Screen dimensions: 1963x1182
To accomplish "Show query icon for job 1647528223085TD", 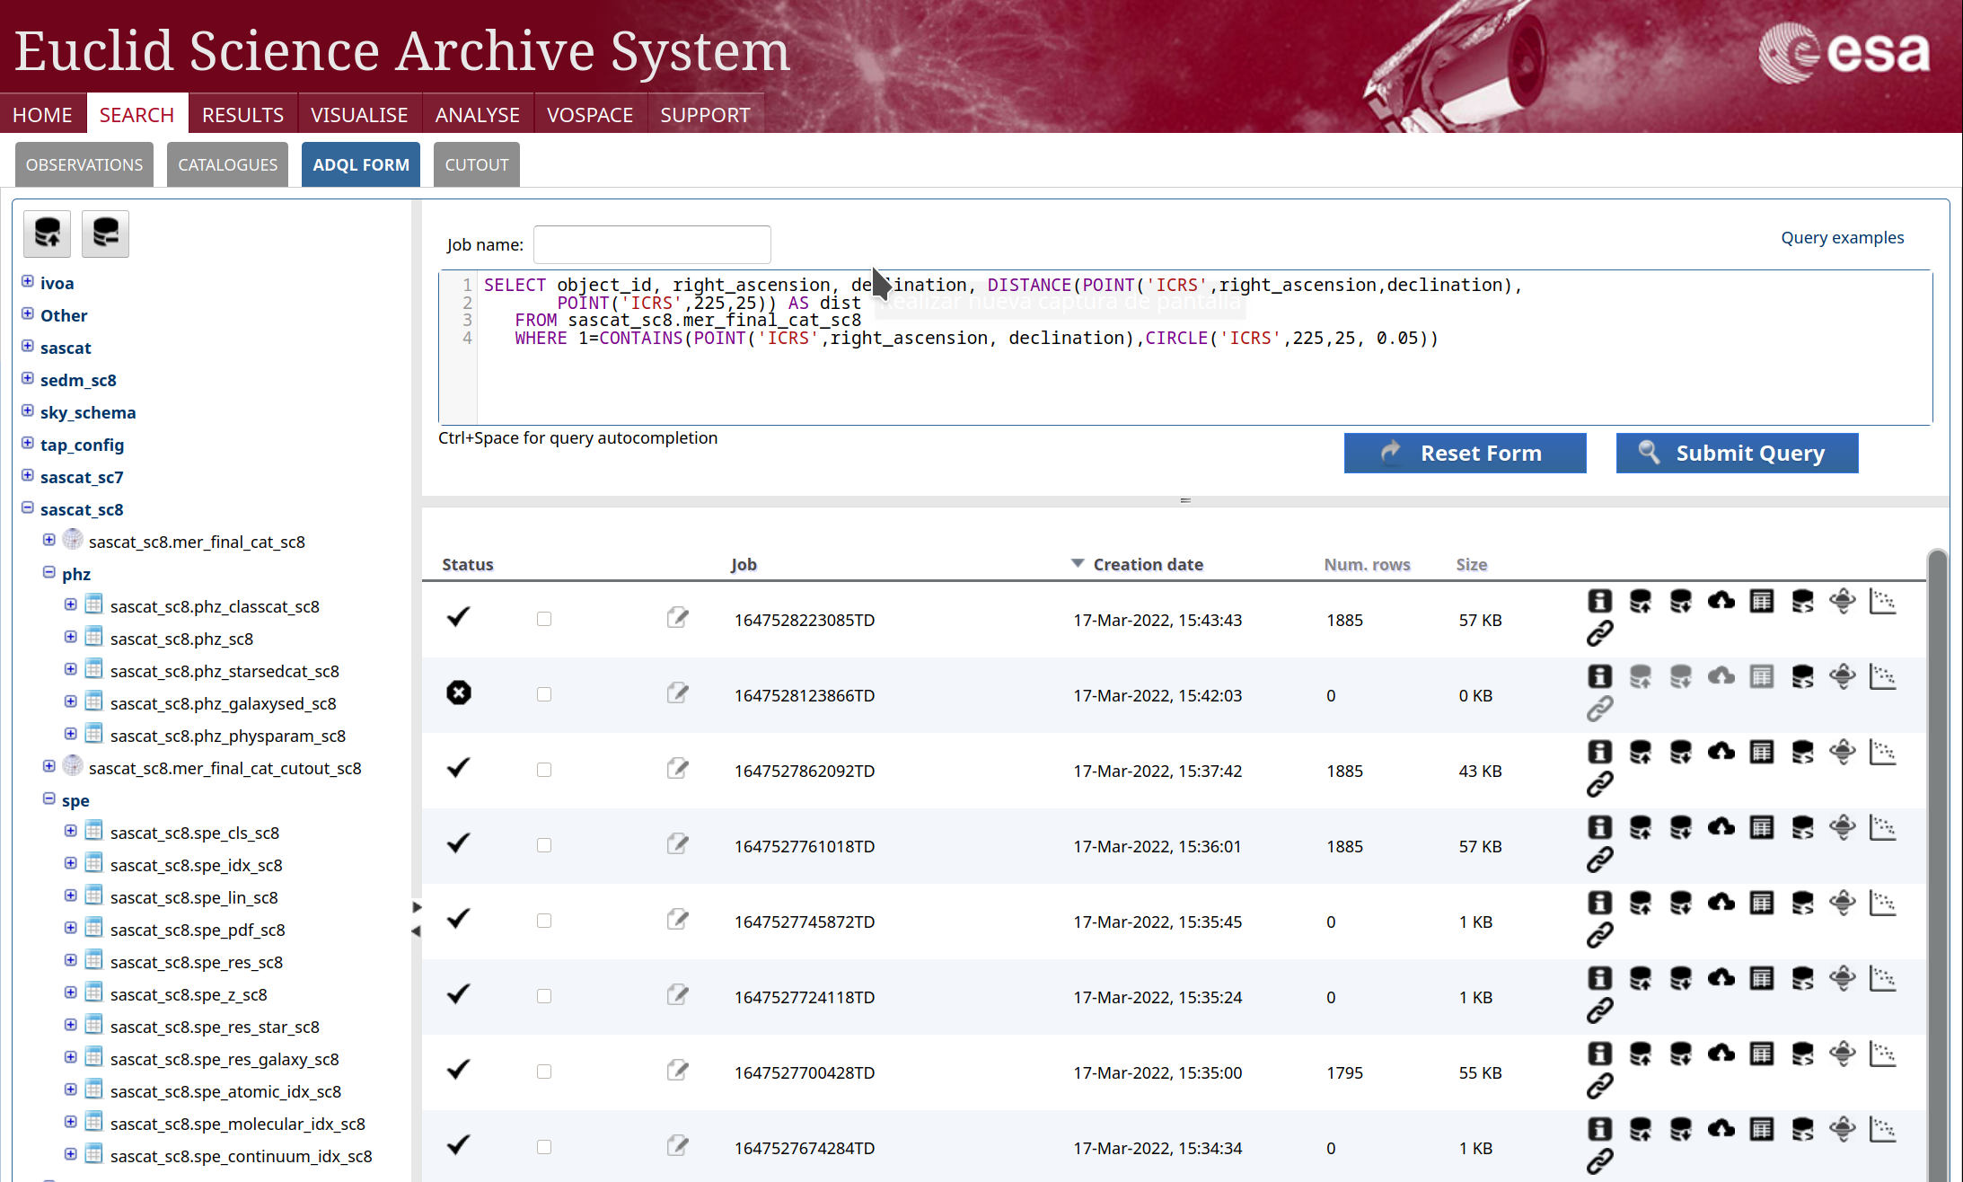I will pyautogui.click(x=1802, y=601).
